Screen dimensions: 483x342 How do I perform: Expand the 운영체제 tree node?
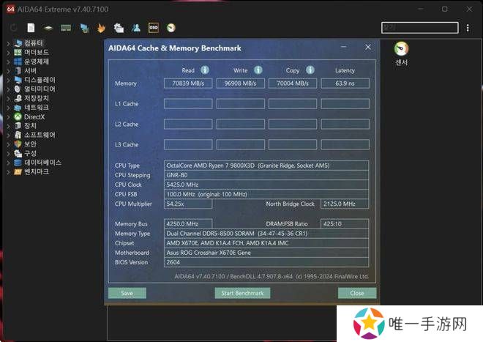tap(8, 62)
